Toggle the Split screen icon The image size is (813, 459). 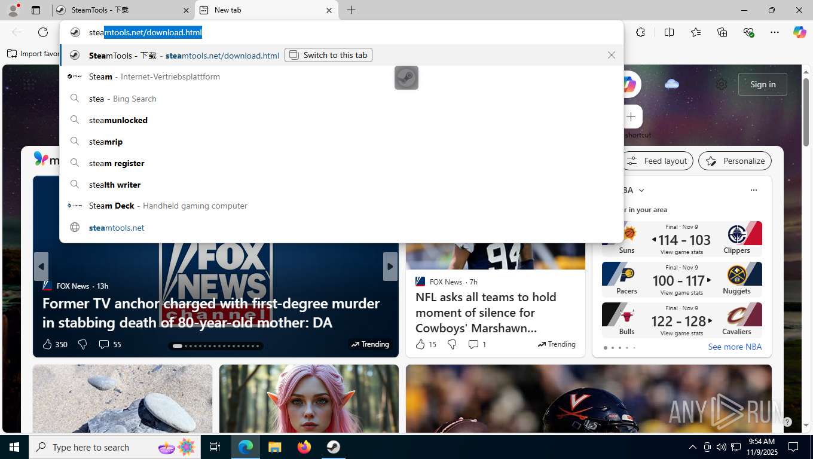tap(669, 32)
